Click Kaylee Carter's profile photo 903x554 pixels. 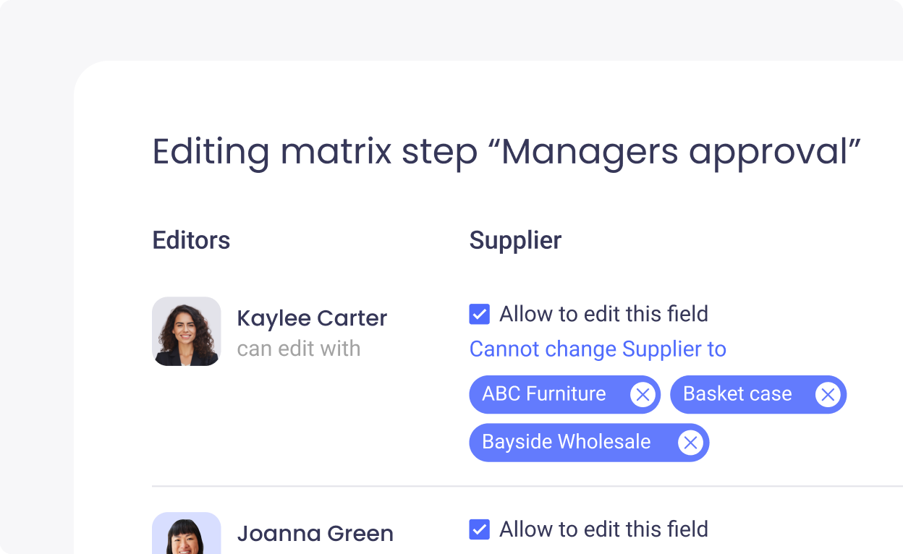[x=186, y=331]
